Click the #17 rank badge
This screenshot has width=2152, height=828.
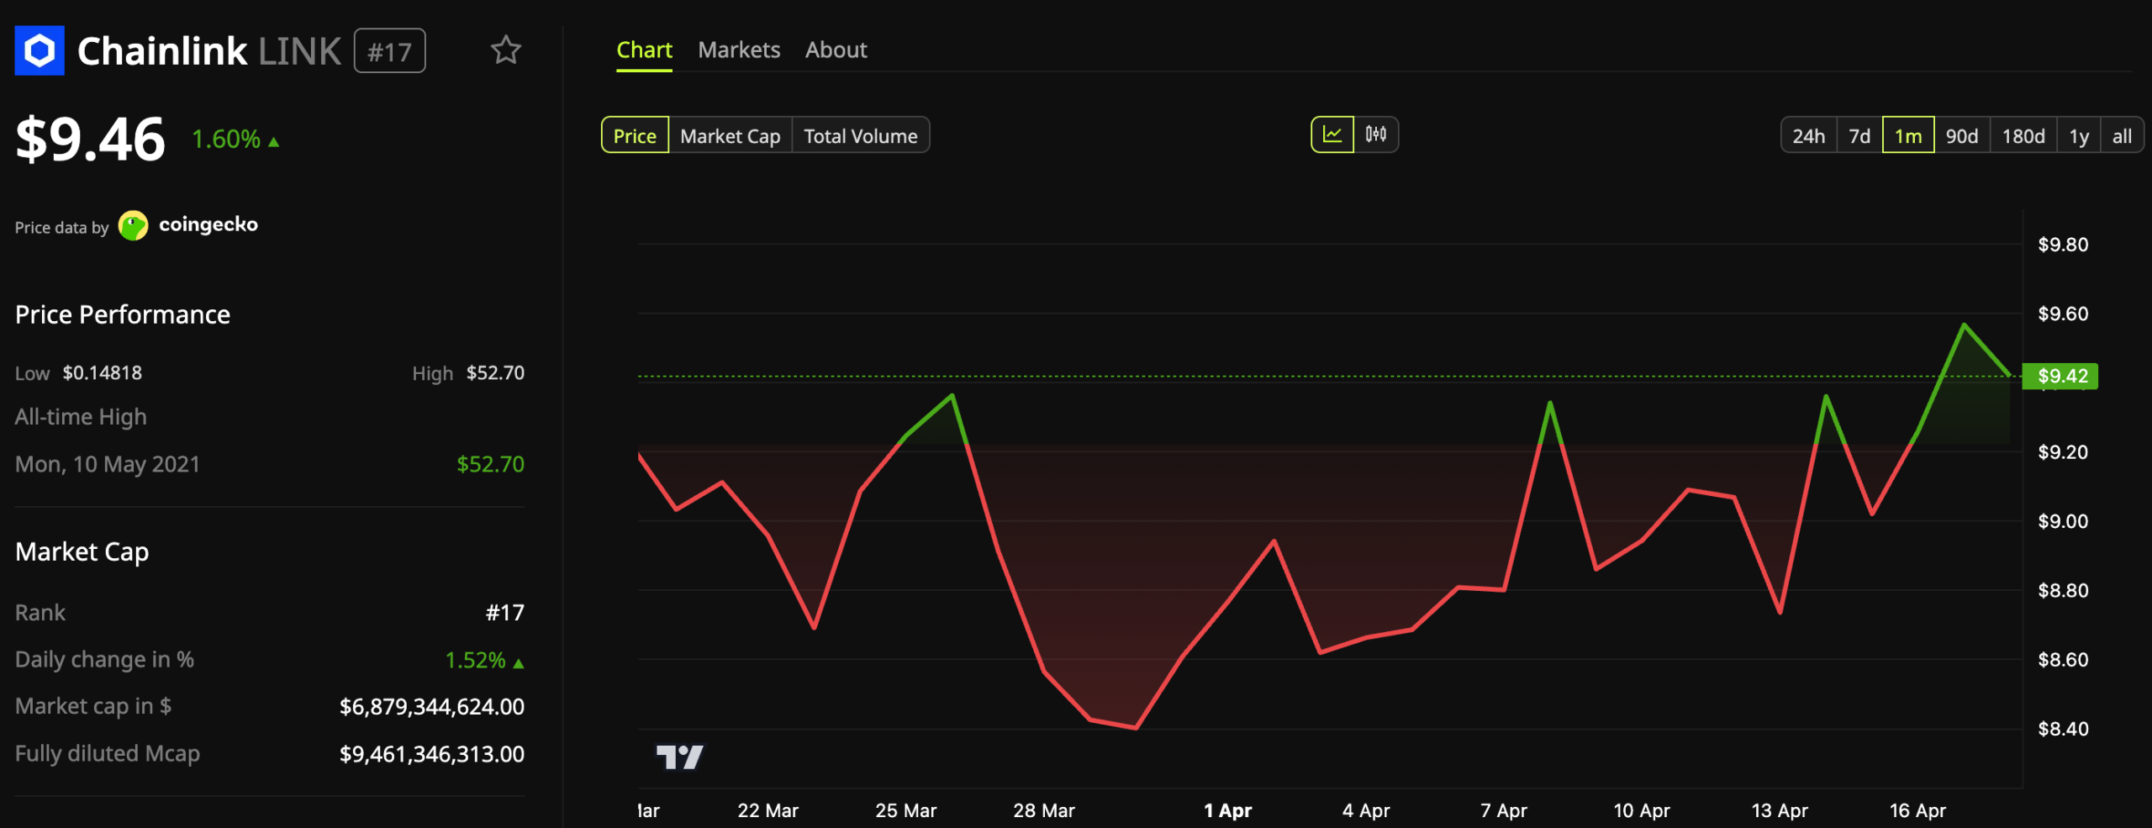pyautogui.click(x=388, y=50)
